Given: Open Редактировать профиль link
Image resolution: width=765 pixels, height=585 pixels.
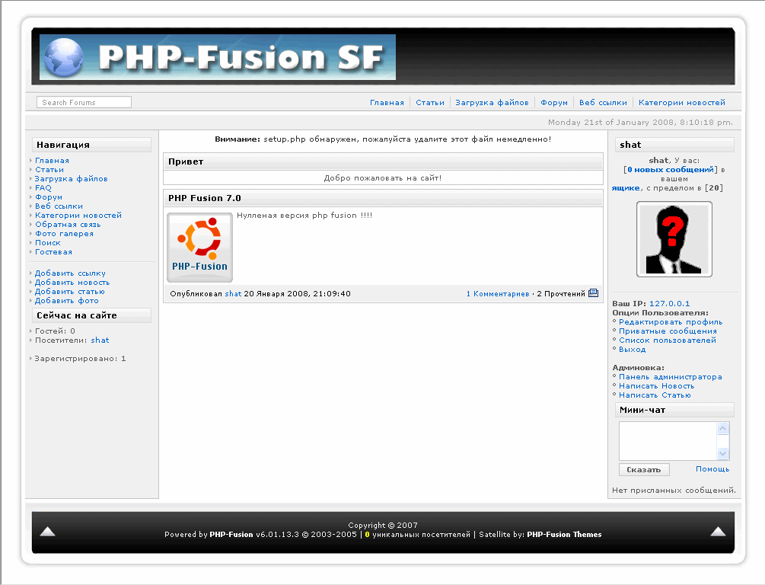Looking at the screenshot, I should click(x=671, y=322).
